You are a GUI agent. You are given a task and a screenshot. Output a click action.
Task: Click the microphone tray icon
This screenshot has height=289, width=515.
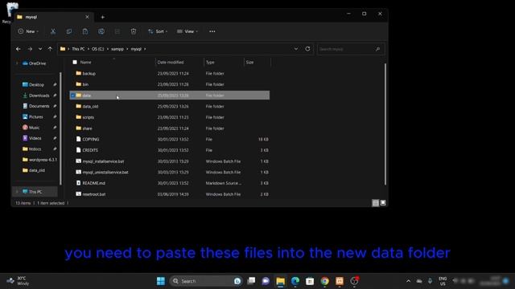point(430,281)
